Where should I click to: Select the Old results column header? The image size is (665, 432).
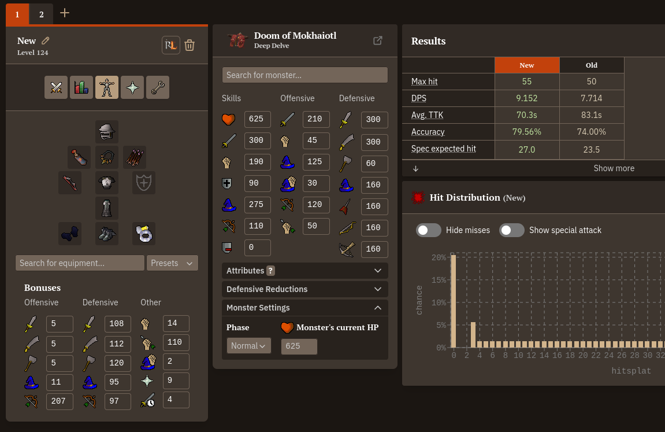592,65
